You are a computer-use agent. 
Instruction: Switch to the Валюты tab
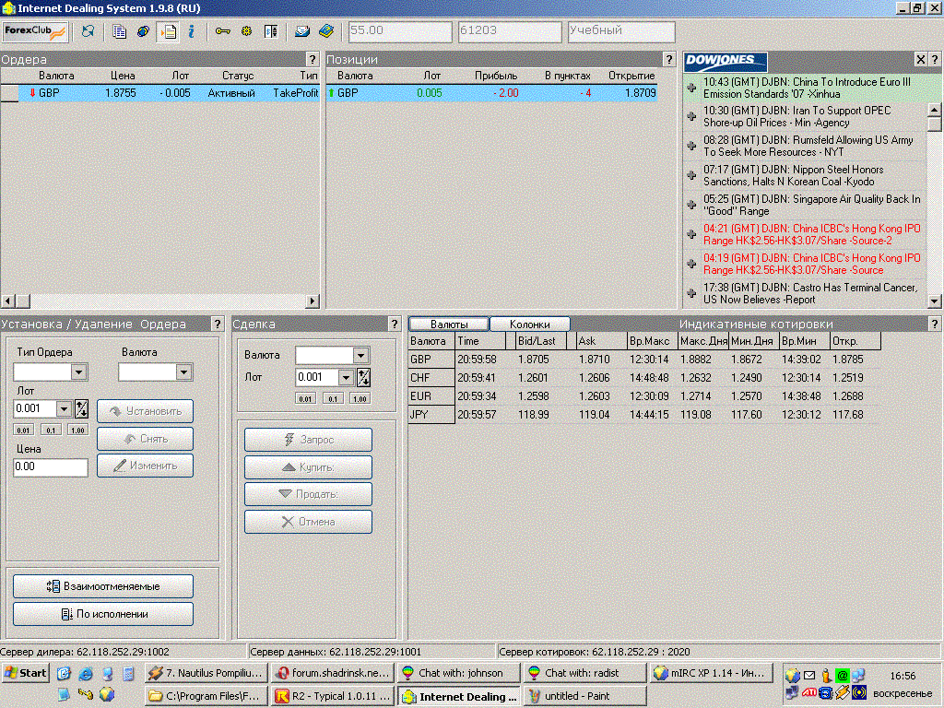tap(449, 324)
